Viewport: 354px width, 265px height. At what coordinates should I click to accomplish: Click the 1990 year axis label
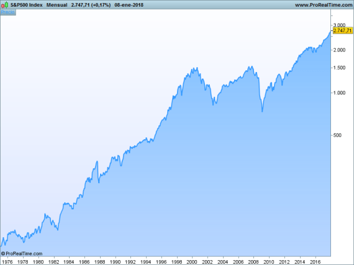pos(115,262)
